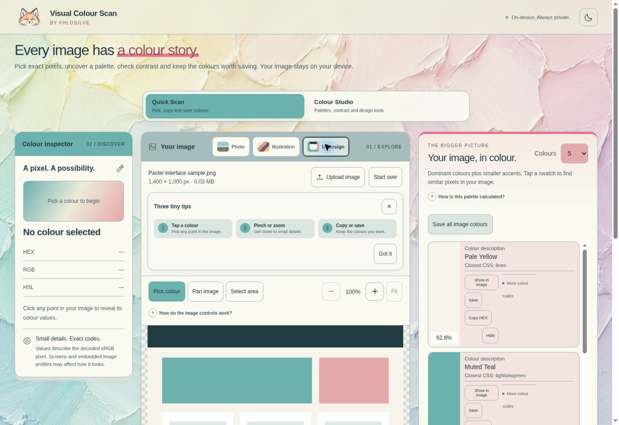Click the Upload image button
This screenshot has width=619, height=425.
[x=338, y=177]
